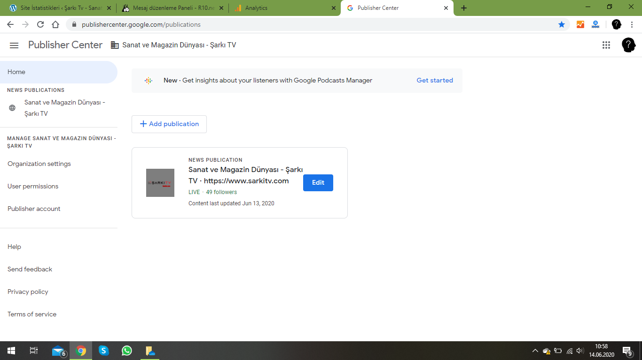Screen dimensions: 642x360
Task: Click the Google Podcasts logo icon
Action: pos(149,81)
